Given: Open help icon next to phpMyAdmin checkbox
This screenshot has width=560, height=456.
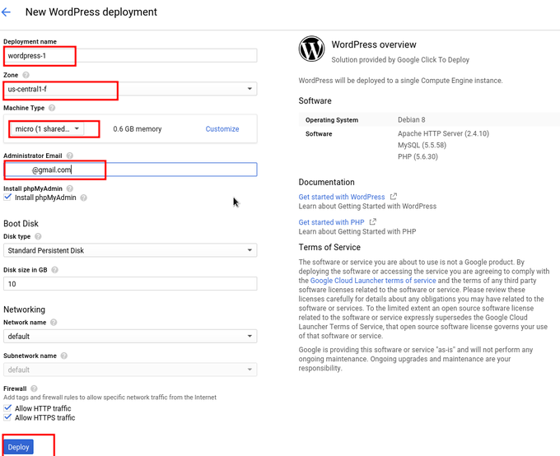Looking at the screenshot, I should [x=83, y=198].
